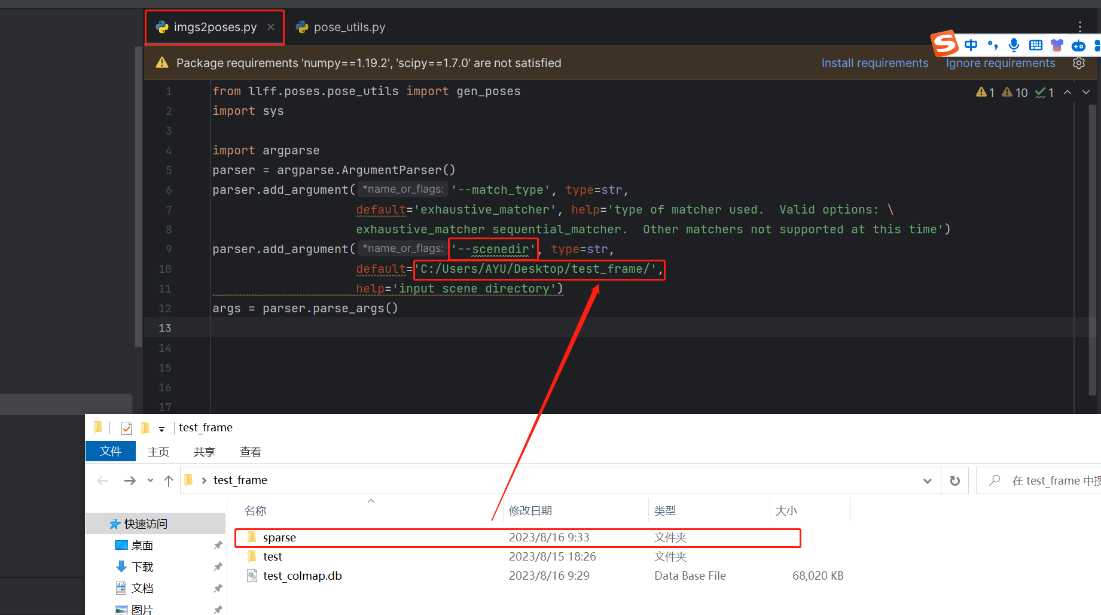Go up one folder level
This screenshot has height=615, width=1101.
pyautogui.click(x=169, y=480)
